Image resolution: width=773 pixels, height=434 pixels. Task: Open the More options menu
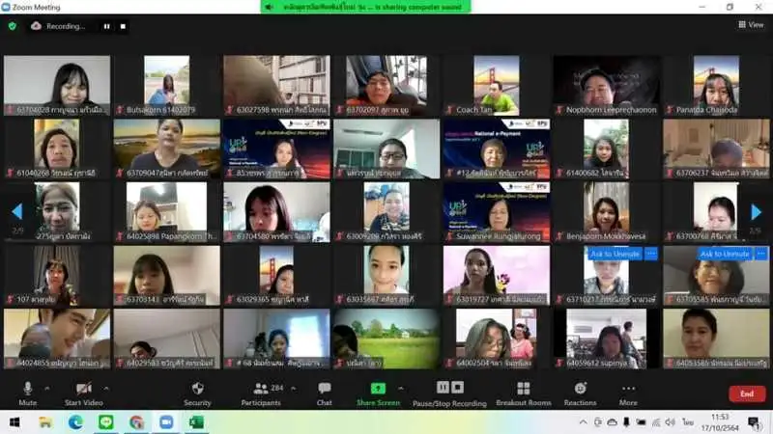tap(628, 392)
